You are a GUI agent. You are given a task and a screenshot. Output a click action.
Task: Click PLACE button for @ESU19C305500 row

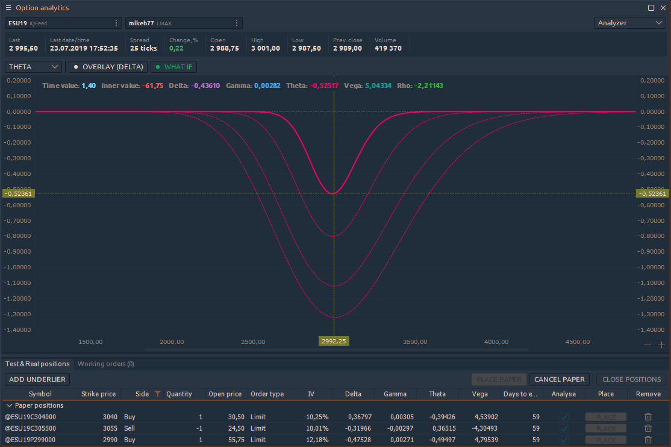605,428
